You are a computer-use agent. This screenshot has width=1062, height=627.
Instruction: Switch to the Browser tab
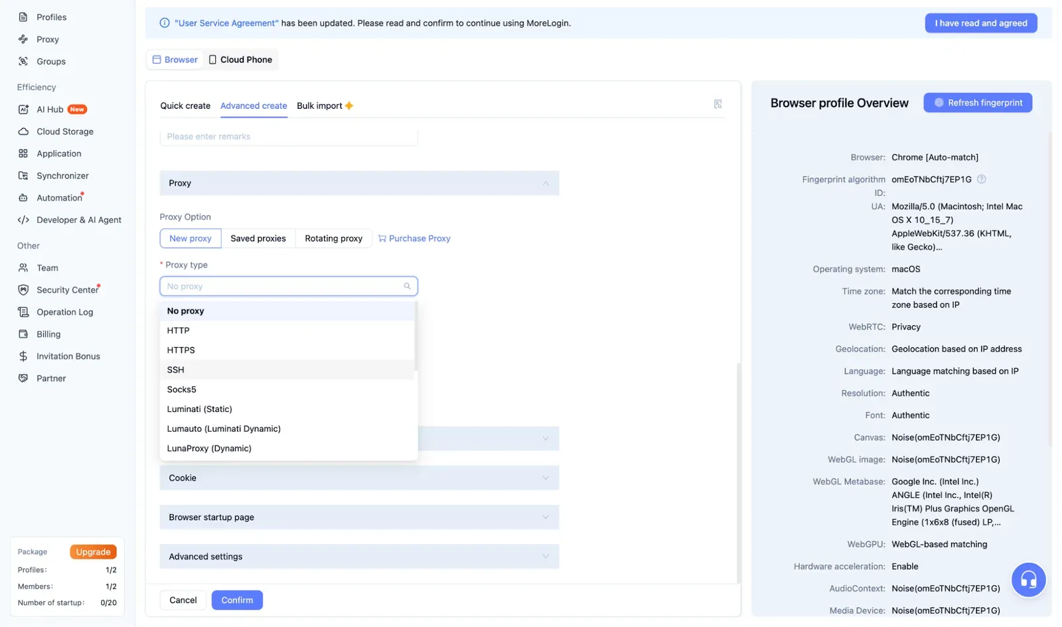pyautogui.click(x=175, y=60)
